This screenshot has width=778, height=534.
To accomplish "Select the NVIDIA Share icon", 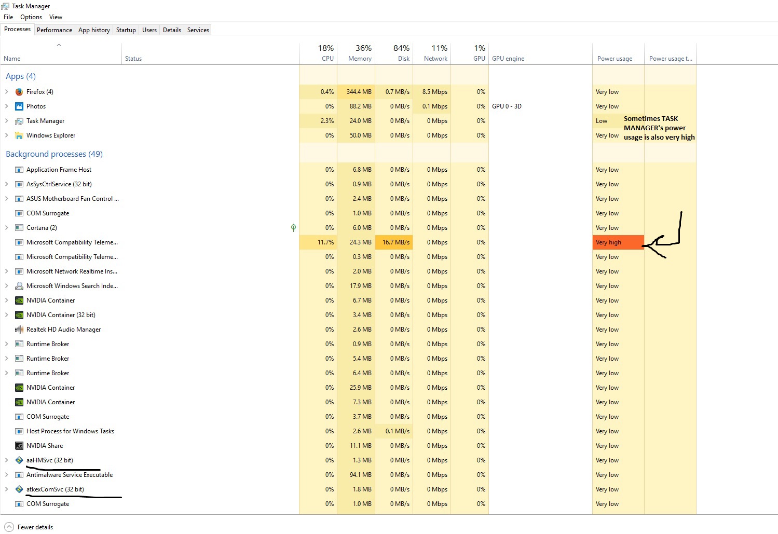I will coord(19,446).
